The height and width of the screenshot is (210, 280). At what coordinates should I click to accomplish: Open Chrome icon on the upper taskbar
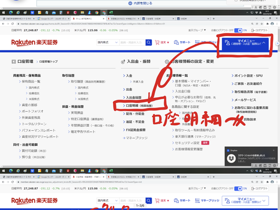coord(97,12)
